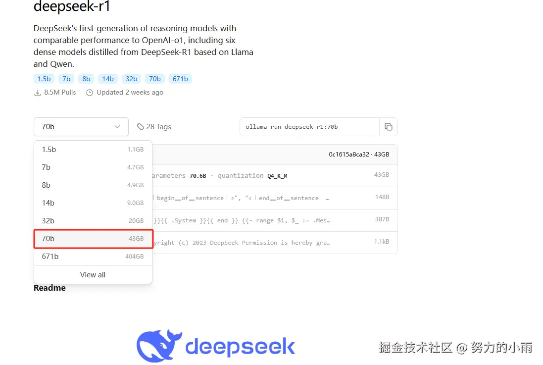Click the ollama run deepseek-r1:70b command field
This screenshot has height=365, width=543.
tap(309, 127)
